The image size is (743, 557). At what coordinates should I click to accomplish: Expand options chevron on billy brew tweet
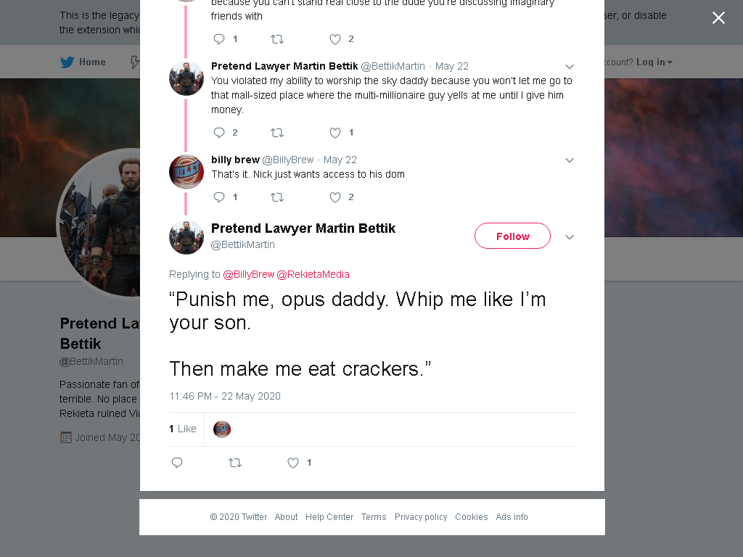(570, 160)
